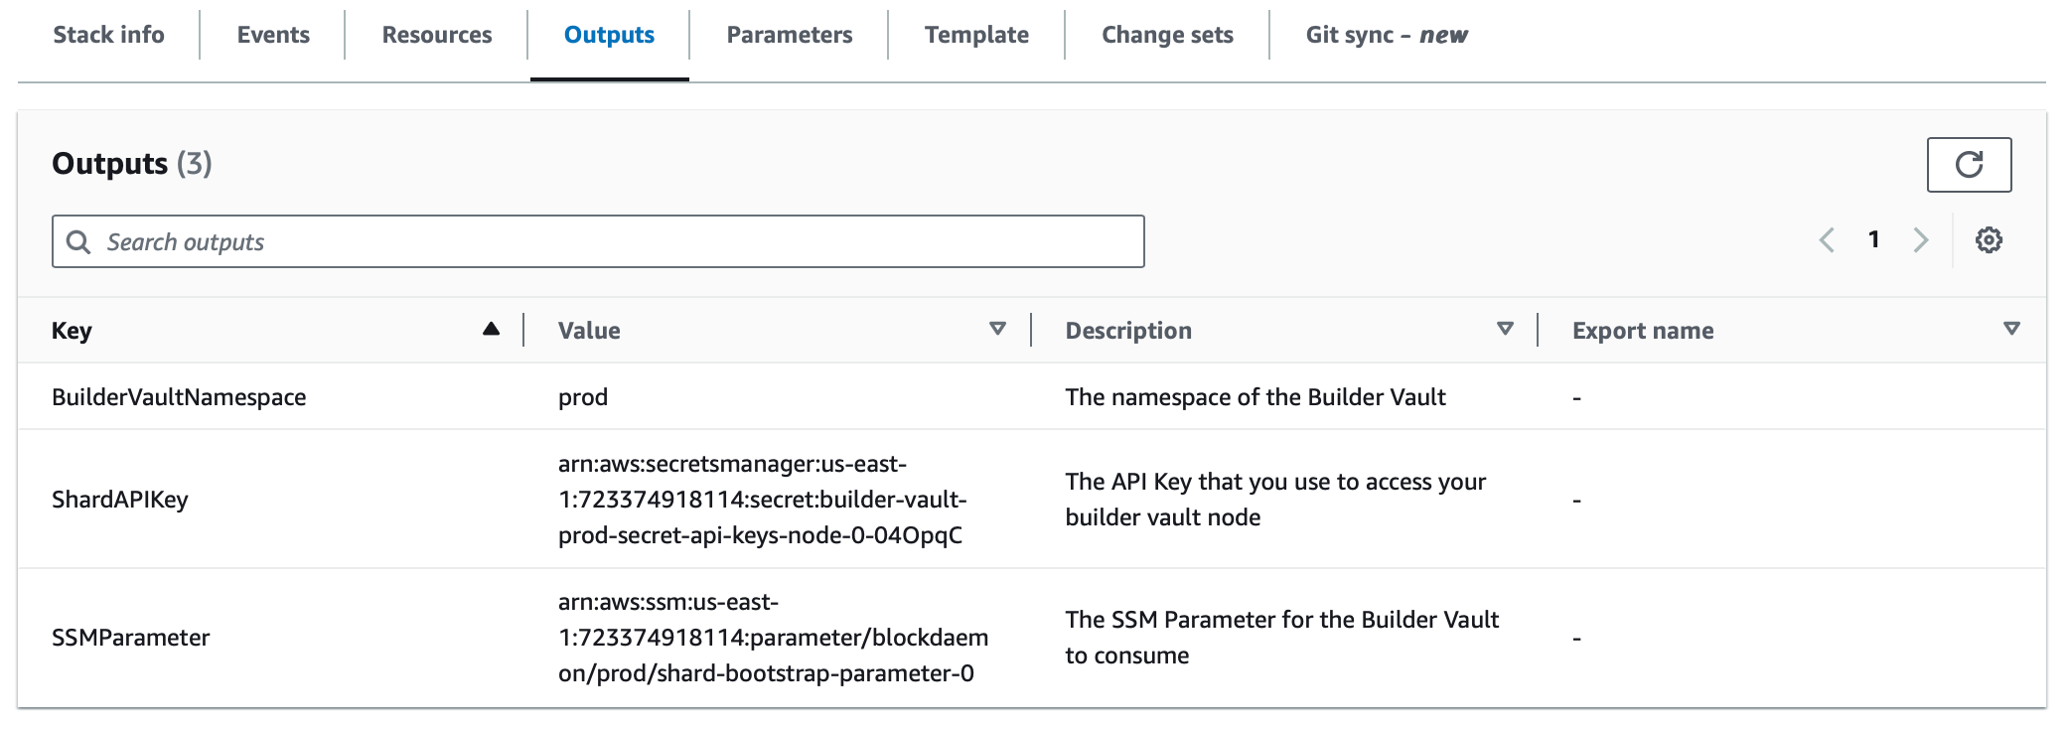Viewport: 2068px width, 729px height.
Task: Click the refresh outputs button
Action: click(1968, 165)
